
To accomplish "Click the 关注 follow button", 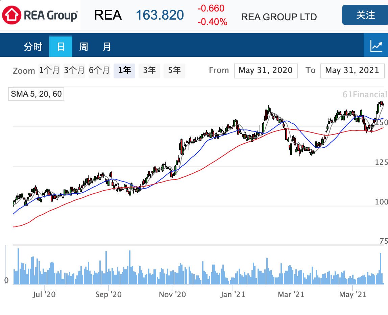I will 365,15.
